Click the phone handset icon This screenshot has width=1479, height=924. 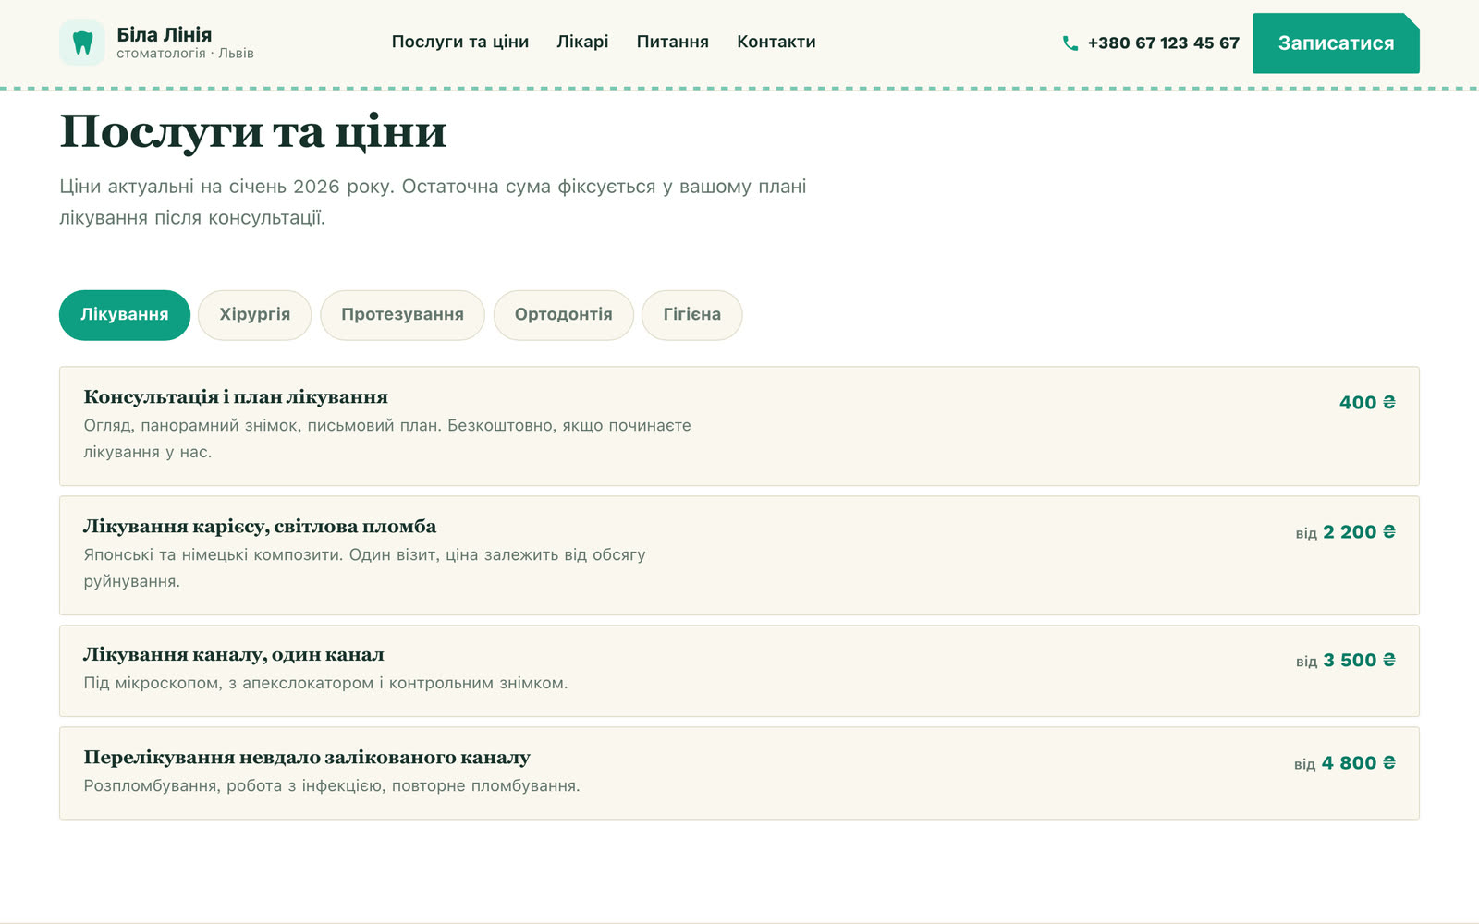[1070, 43]
